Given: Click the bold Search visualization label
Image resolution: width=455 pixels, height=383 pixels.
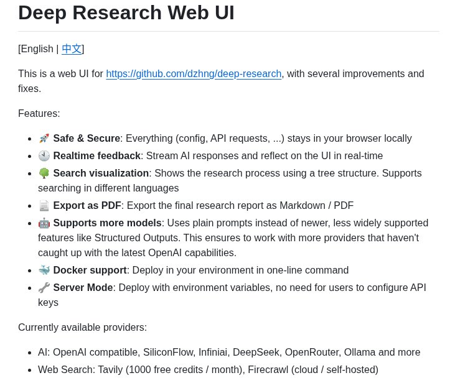Looking at the screenshot, I should [x=101, y=173].
